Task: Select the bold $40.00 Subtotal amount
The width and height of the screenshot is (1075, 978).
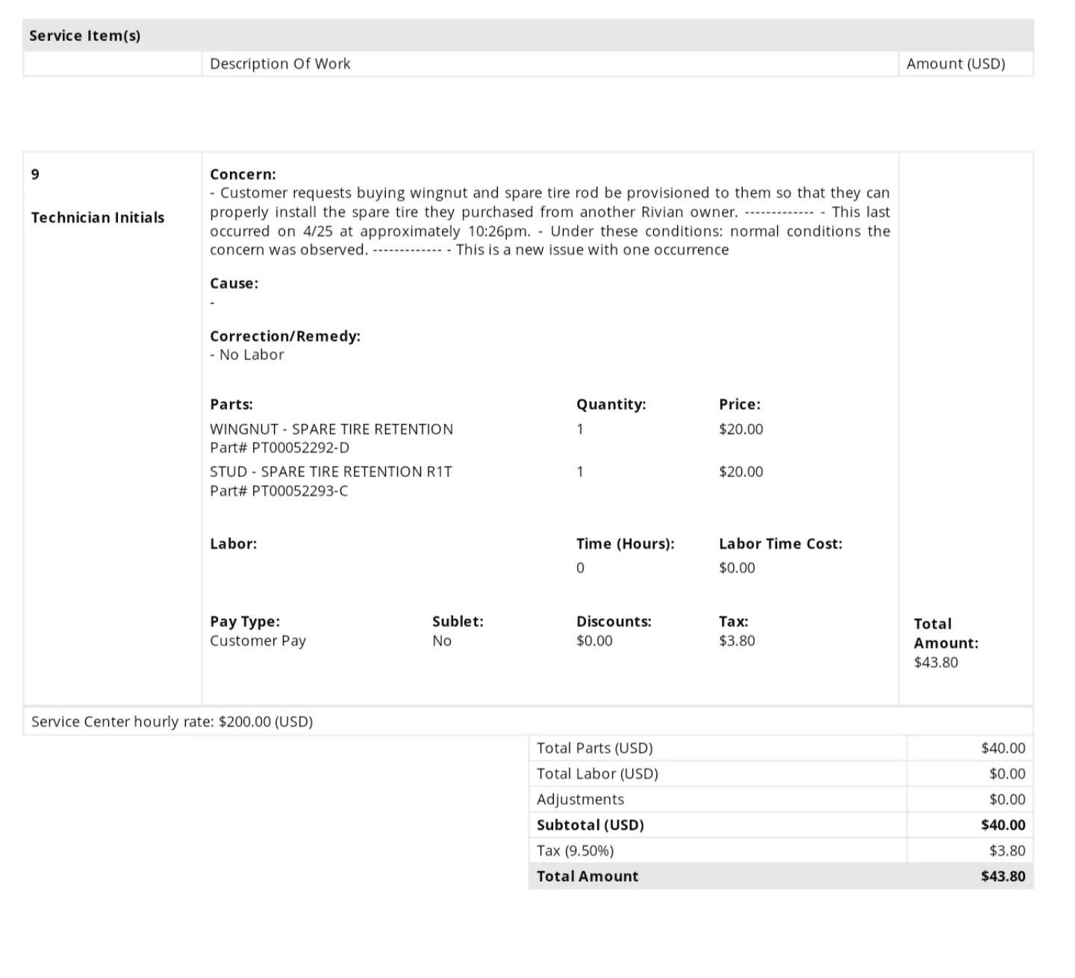Action: pyautogui.click(x=1003, y=825)
